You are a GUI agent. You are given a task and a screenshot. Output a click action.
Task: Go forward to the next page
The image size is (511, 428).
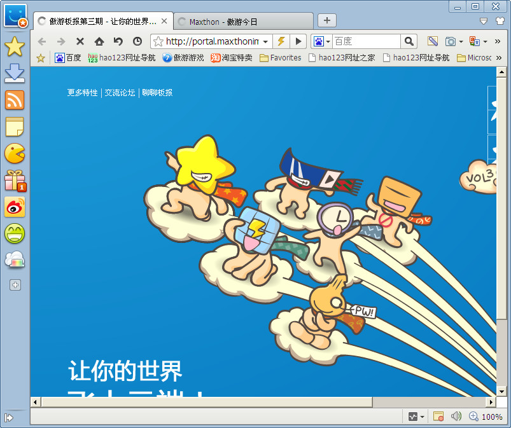click(x=61, y=41)
